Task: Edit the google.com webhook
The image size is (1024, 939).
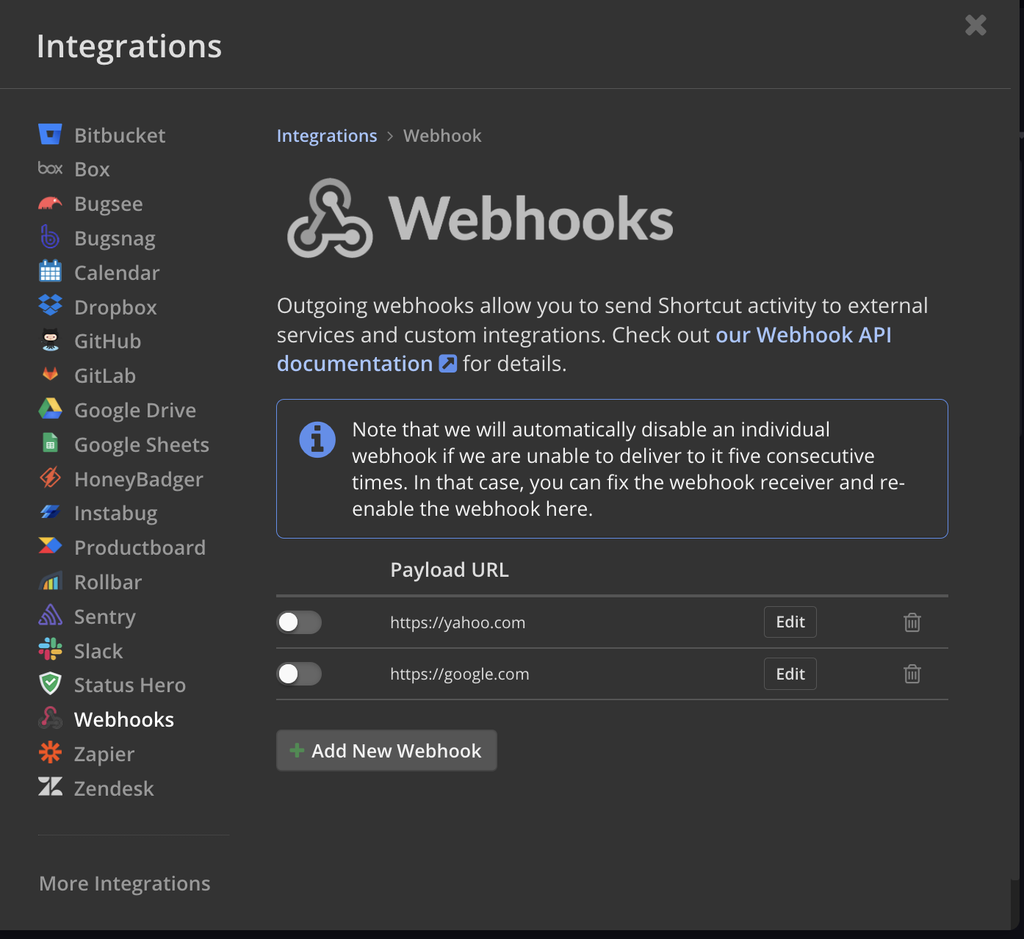Action: click(790, 674)
